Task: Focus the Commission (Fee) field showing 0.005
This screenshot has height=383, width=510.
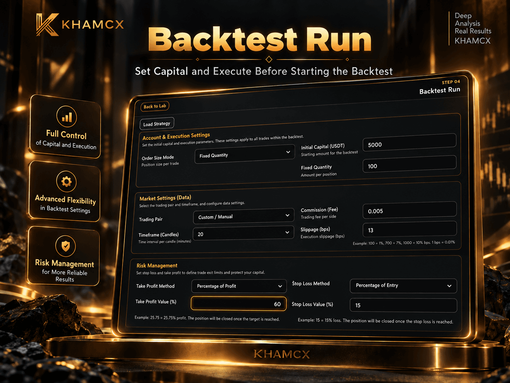Action: pyautogui.click(x=410, y=210)
